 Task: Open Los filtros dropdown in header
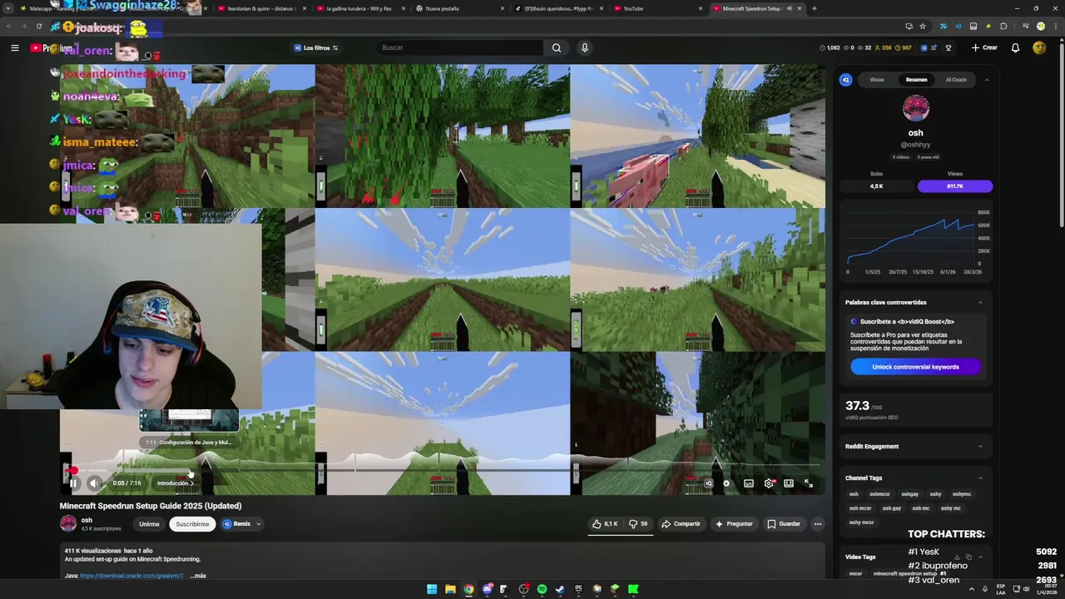pyautogui.click(x=316, y=47)
